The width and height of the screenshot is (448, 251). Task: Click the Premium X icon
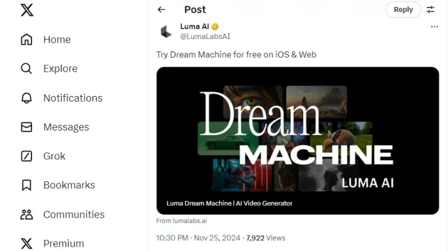click(26, 243)
